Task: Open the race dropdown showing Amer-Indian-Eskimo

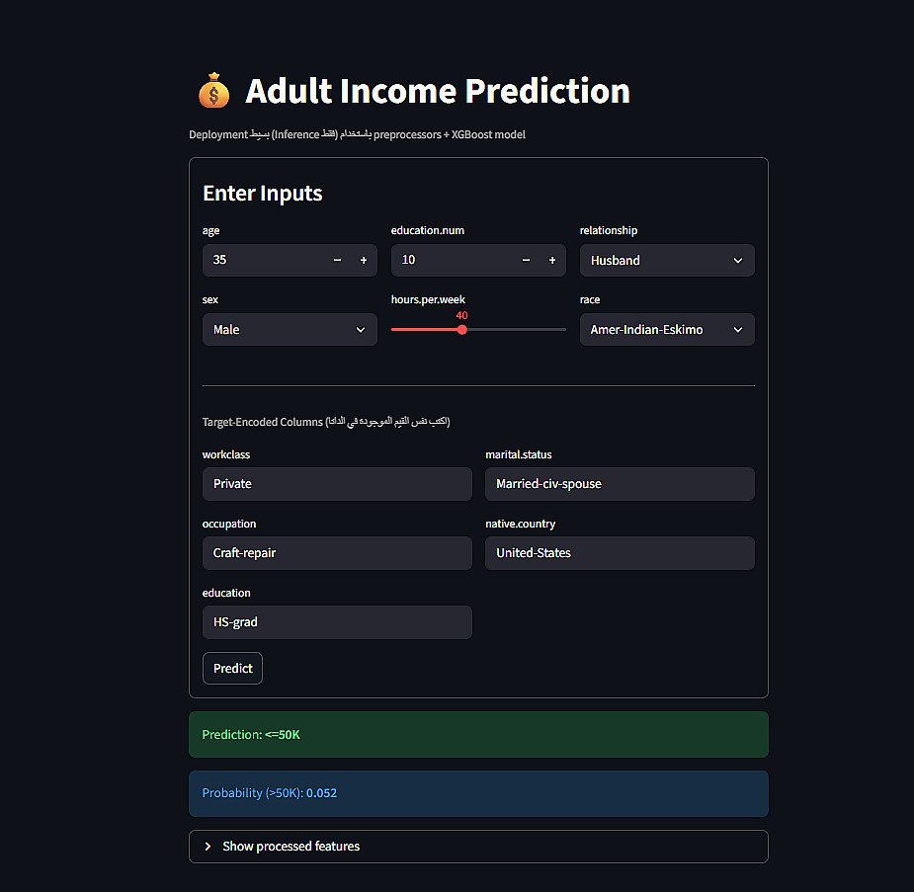Action: (667, 330)
